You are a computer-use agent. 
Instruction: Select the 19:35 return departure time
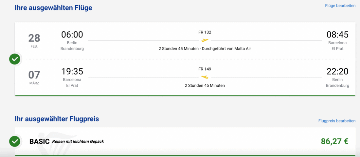(x=72, y=71)
